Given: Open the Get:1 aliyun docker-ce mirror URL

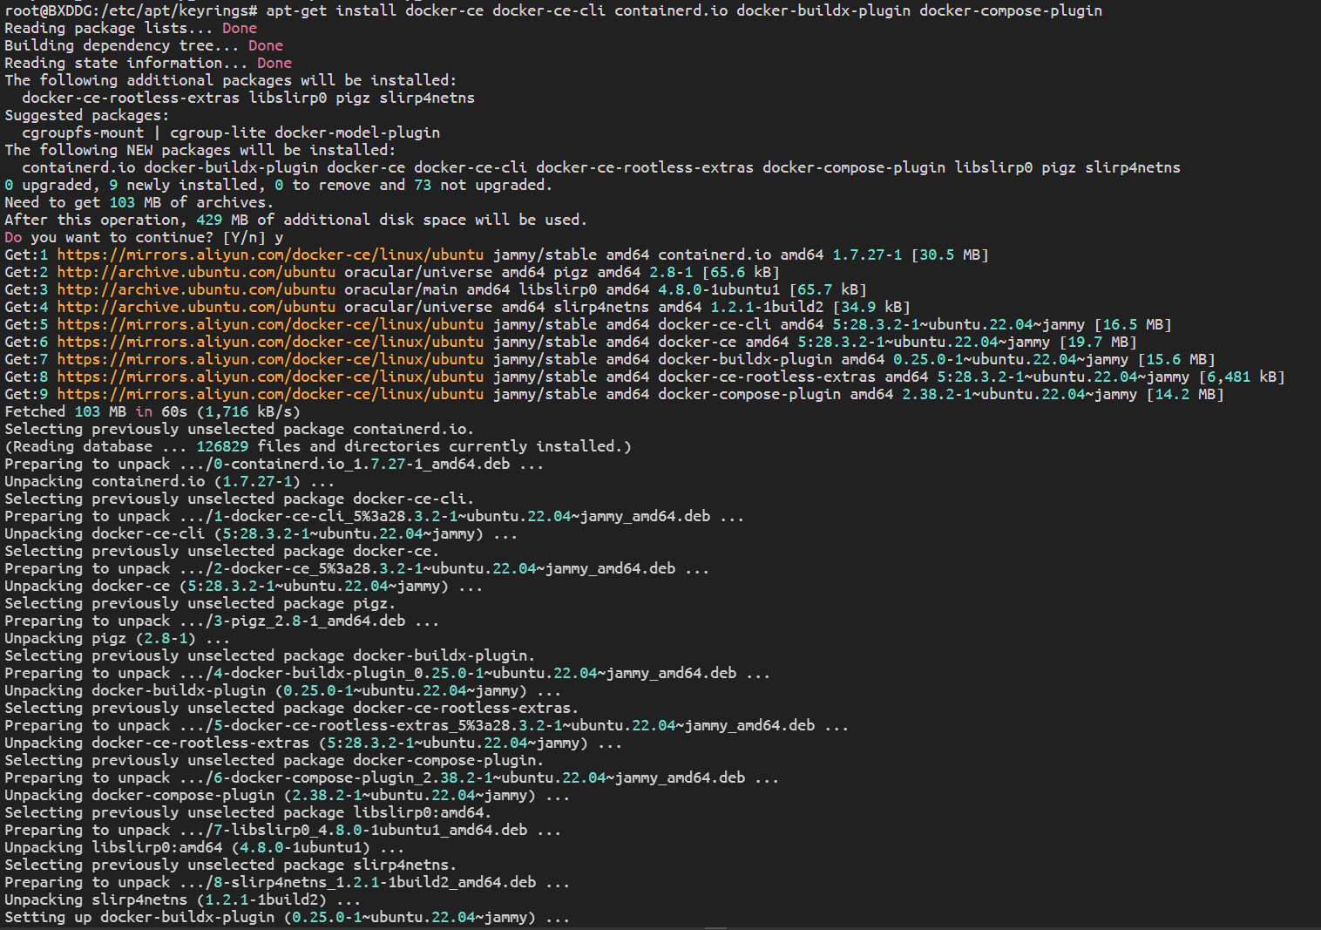Looking at the screenshot, I should [270, 255].
